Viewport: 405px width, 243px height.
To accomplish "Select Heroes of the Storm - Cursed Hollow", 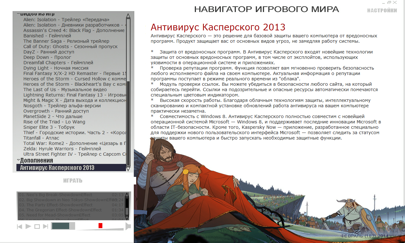I will pyautogui.click(x=75, y=79).
